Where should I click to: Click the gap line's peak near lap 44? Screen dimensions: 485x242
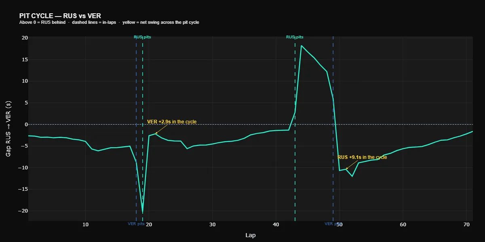pyautogui.click(x=302, y=46)
